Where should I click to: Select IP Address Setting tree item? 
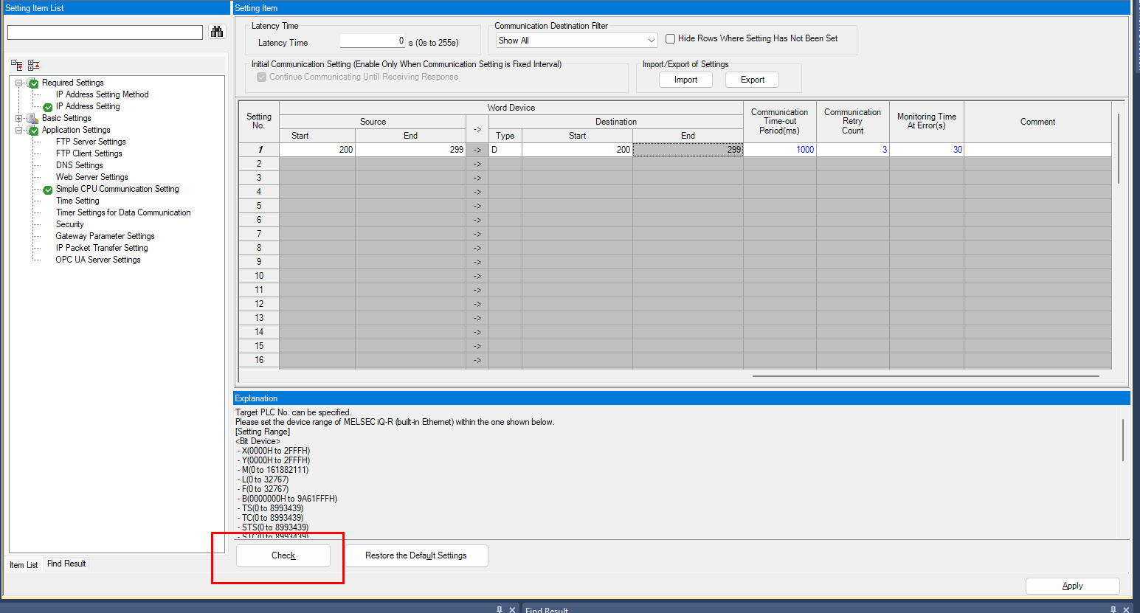click(x=88, y=106)
